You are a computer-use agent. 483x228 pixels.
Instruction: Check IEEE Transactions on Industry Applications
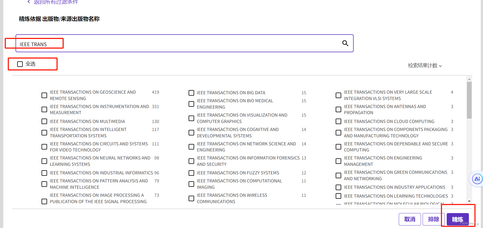338,187
